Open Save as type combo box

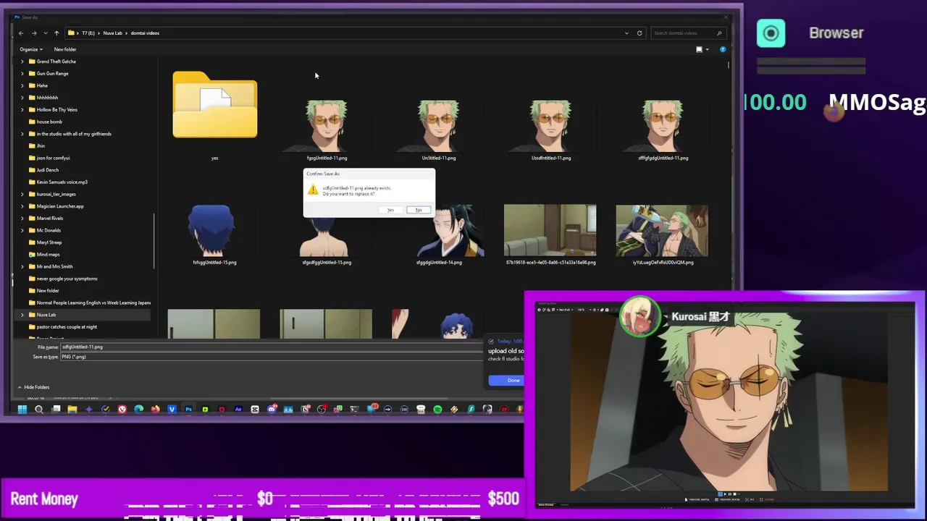[272, 357]
